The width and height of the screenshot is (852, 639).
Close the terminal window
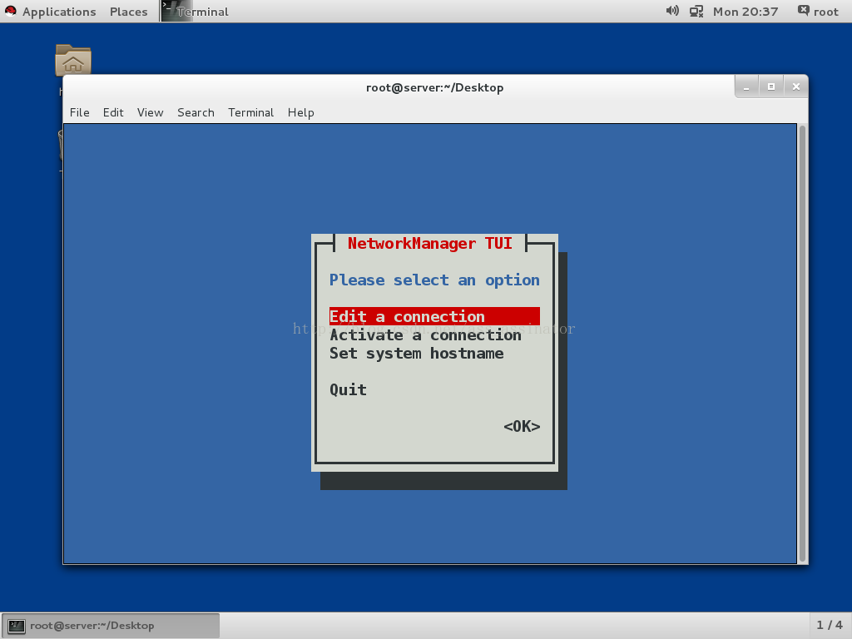tap(796, 87)
